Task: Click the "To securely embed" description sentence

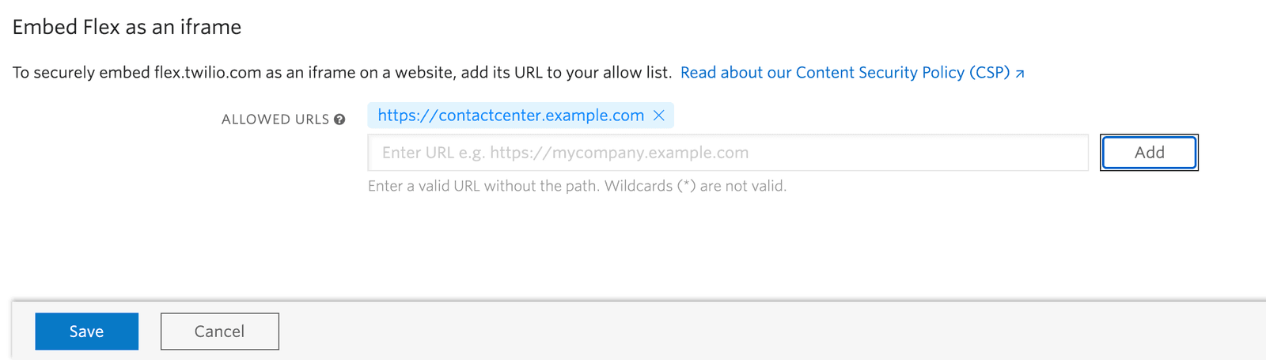Action: (340, 73)
